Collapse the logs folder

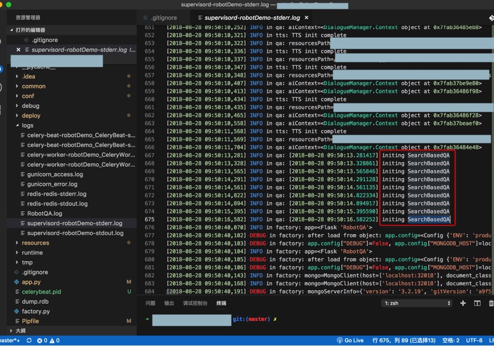point(27,125)
